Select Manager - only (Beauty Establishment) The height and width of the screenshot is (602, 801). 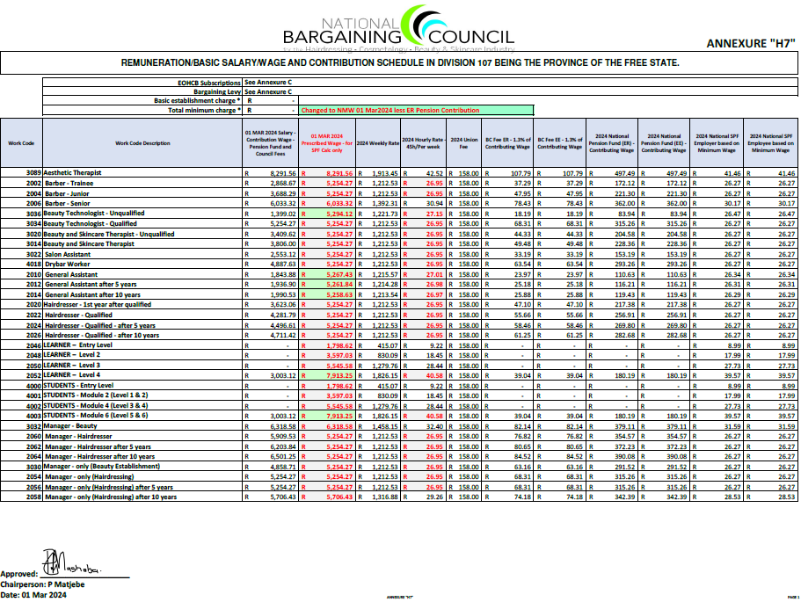pyautogui.click(x=102, y=466)
